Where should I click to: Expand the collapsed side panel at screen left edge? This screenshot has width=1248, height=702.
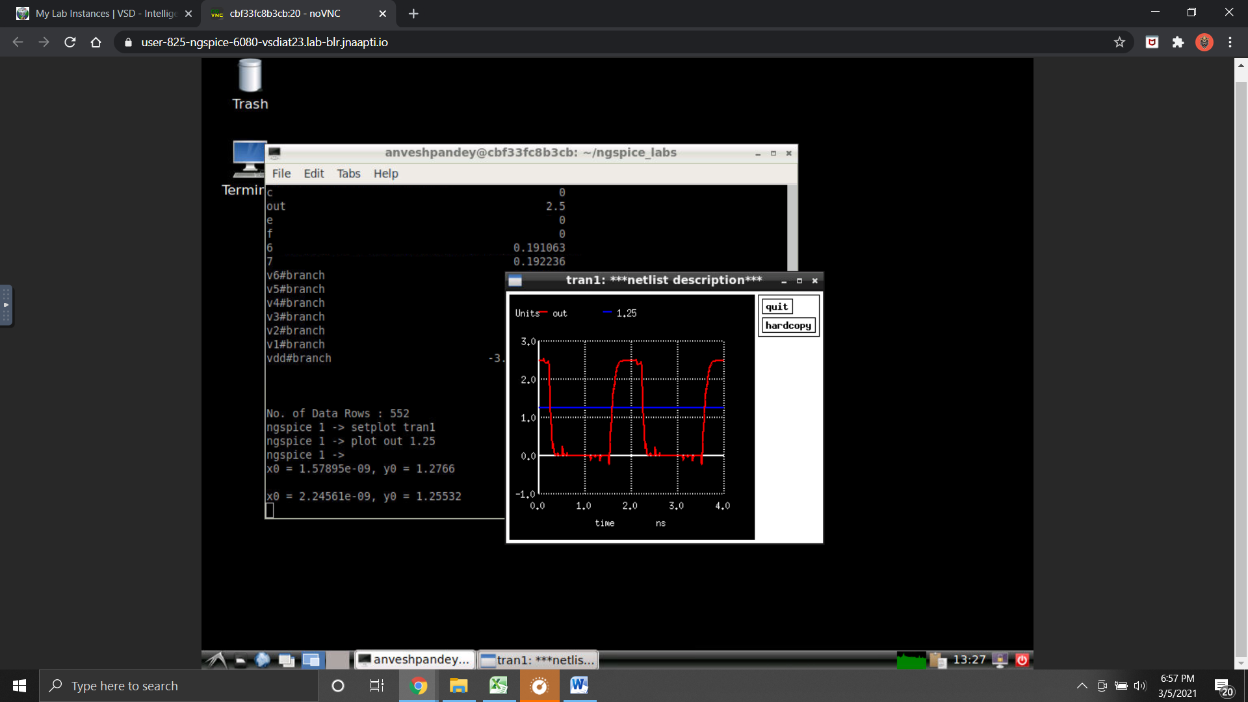tap(7, 305)
